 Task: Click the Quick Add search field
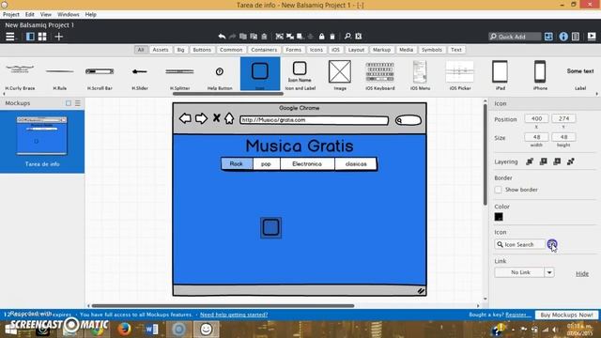(515, 37)
